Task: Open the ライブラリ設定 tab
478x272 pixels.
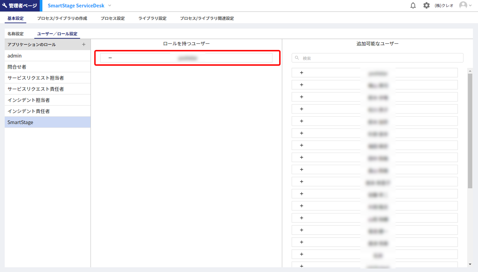Action: point(152,18)
